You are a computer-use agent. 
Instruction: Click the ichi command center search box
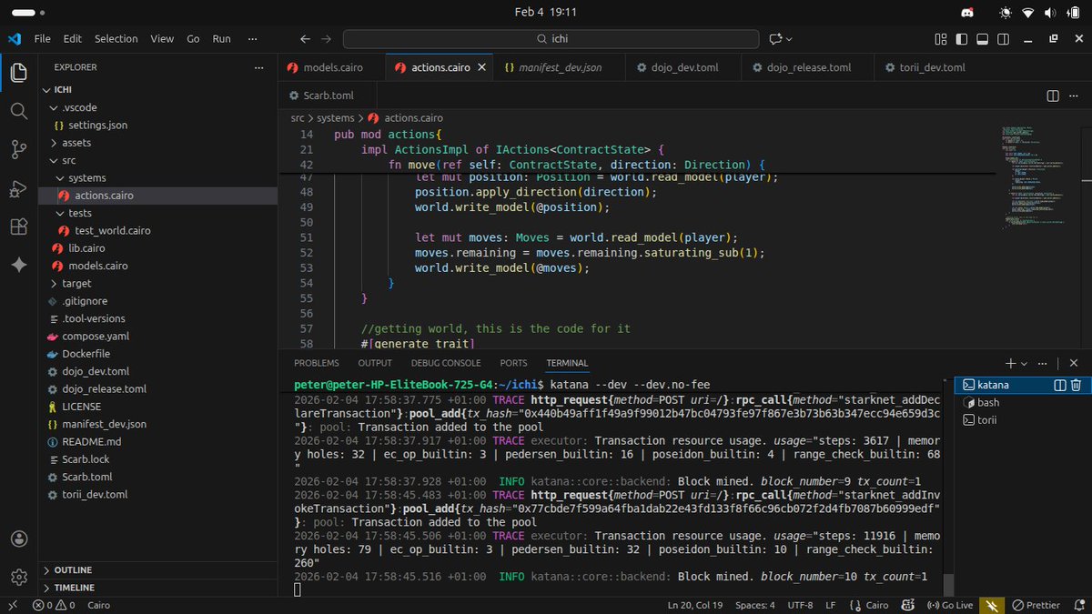pyautogui.click(x=551, y=39)
